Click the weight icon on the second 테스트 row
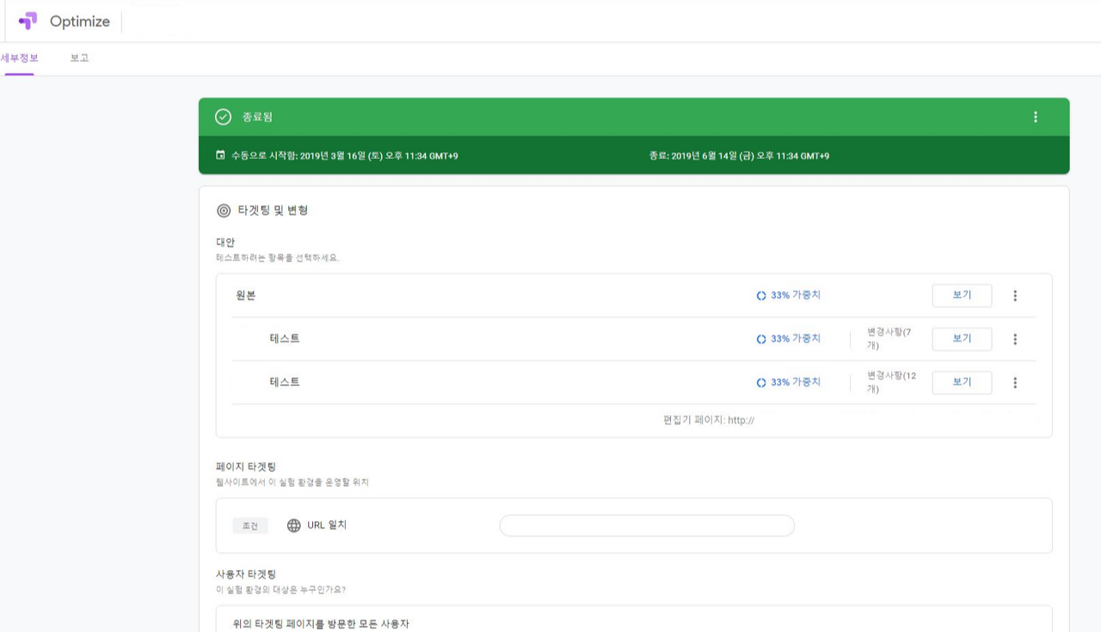This screenshot has width=1101, height=632. point(760,383)
